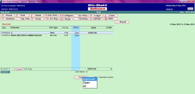This screenshot has width=195, height=94.
Task: Click the Close button near the clock
Action: point(190,9)
